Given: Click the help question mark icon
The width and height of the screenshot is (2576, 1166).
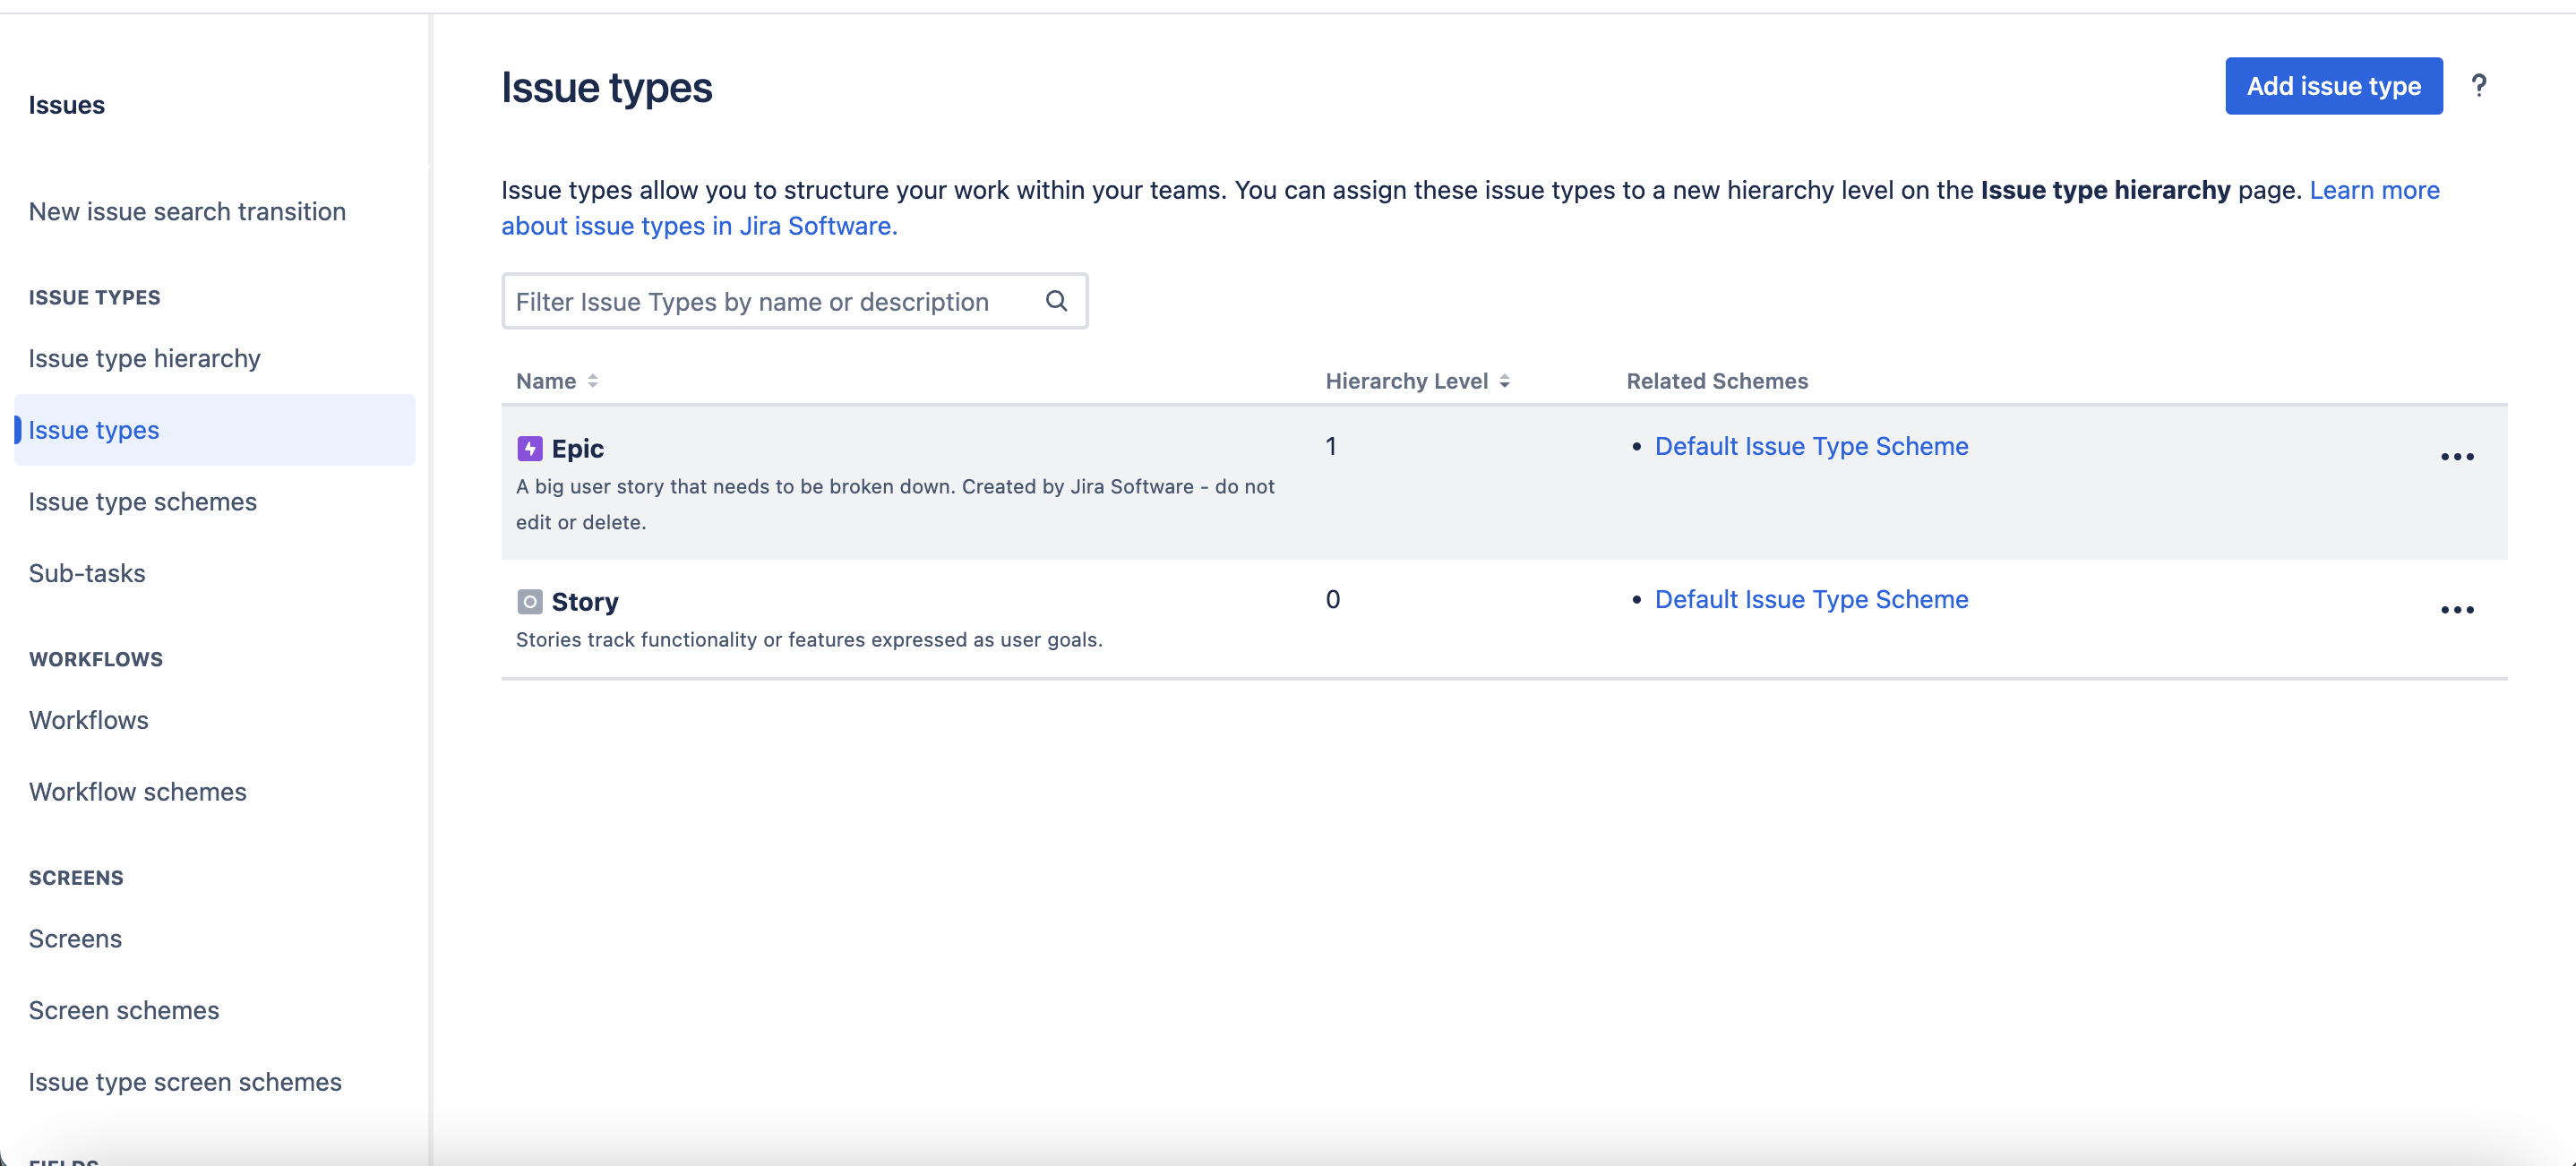Looking at the screenshot, I should coord(2478,86).
